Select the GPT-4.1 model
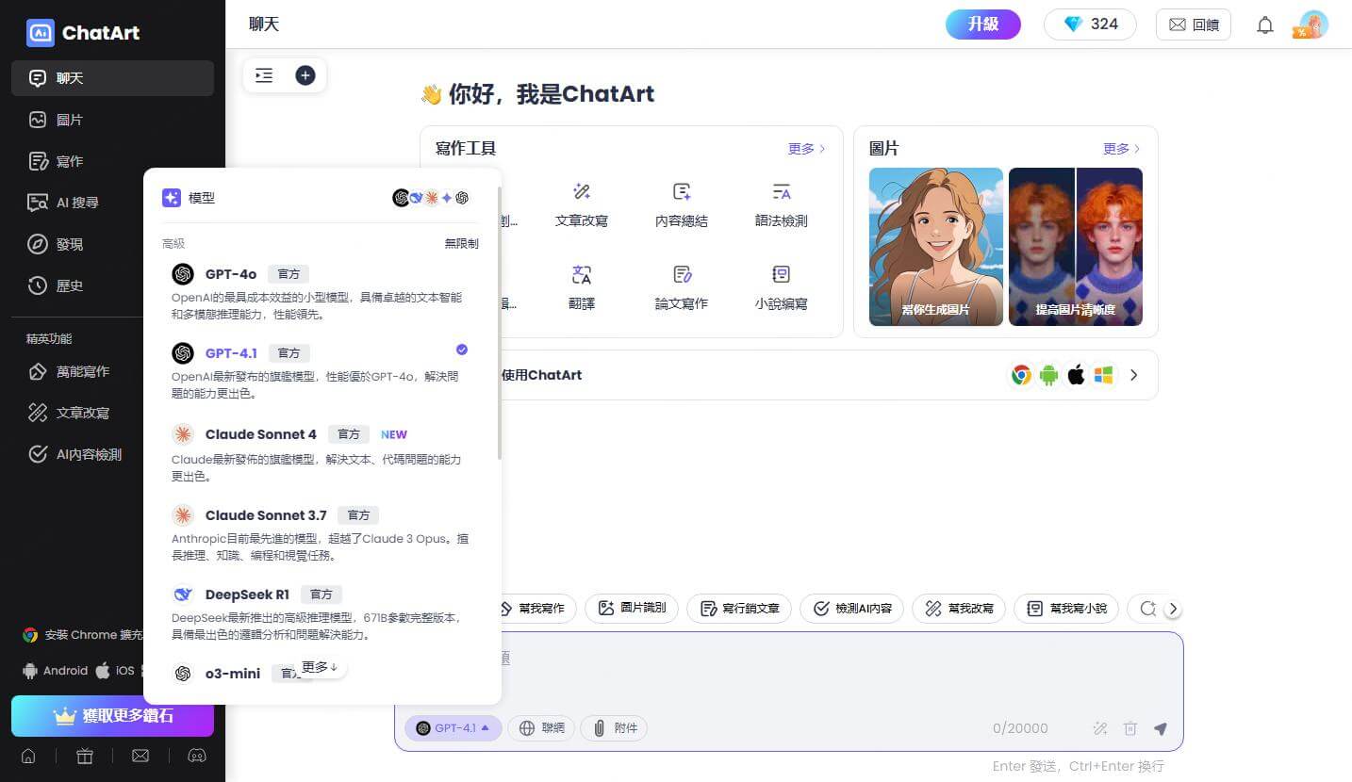1352x782 pixels. pos(321,372)
